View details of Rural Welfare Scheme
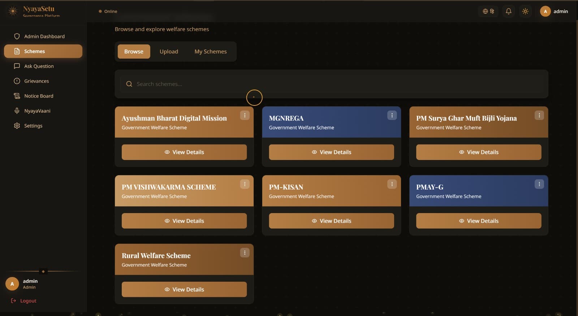578x316 pixels. pos(184,289)
